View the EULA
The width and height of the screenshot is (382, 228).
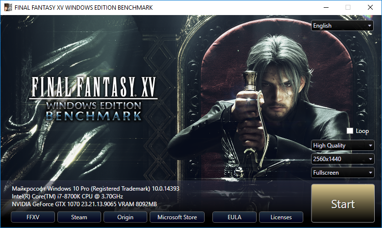click(234, 217)
